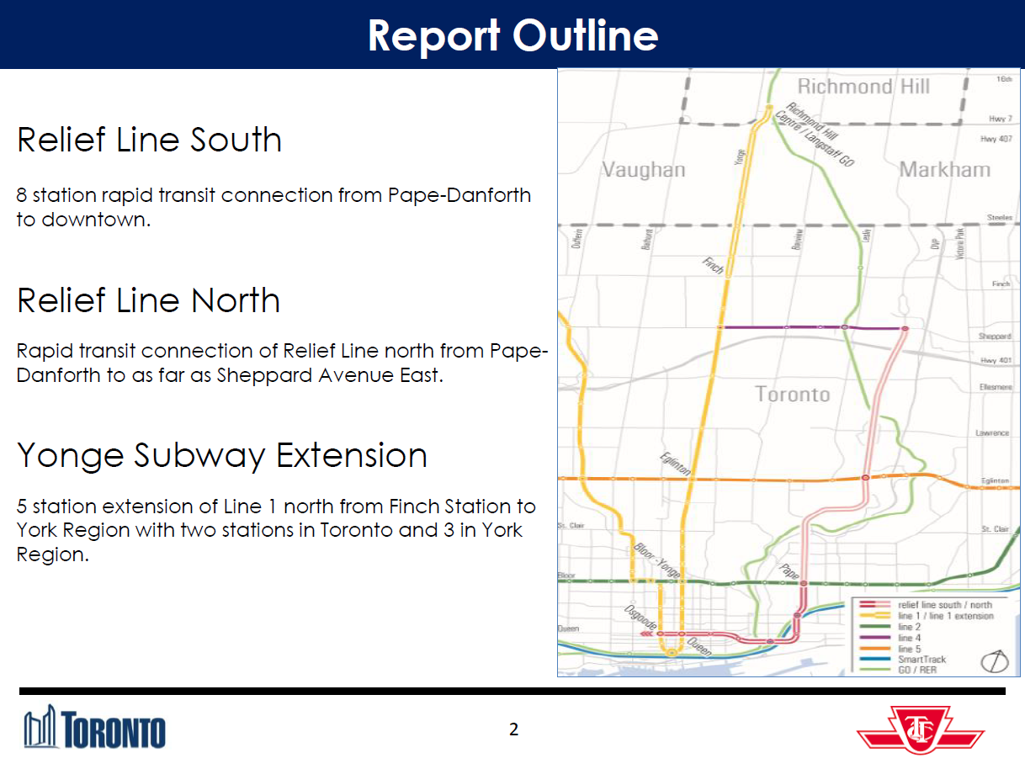
Task: Click the red TTC logo
Action: [x=921, y=729]
